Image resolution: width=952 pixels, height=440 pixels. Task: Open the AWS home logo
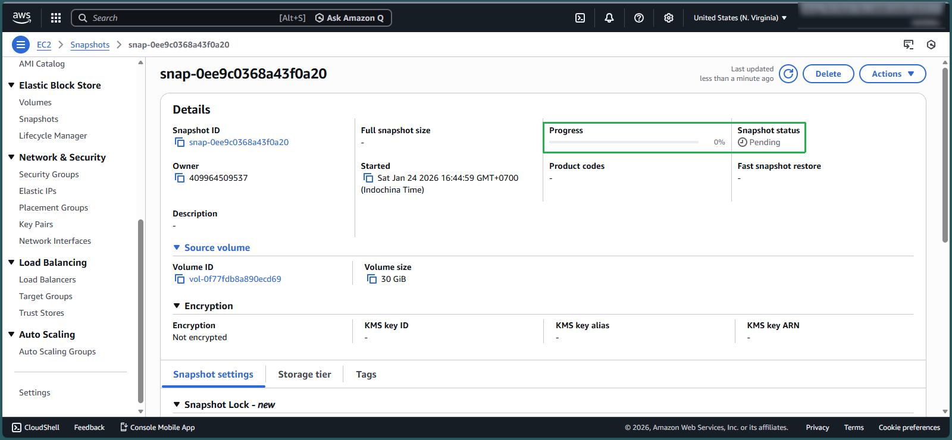tap(21, 18)
